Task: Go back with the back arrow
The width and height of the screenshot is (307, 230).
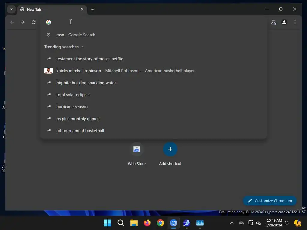Action: (12, 22)
